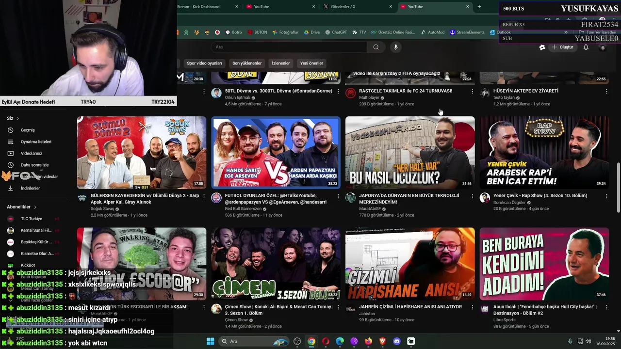Click the system tray volume icon

point(588,341)
